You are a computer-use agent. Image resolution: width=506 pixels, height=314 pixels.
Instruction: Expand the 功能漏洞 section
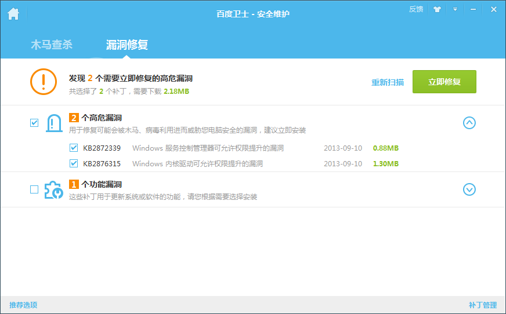469,189
